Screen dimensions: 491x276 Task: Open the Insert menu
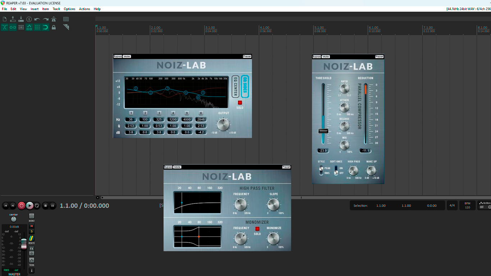pyautogui.click(x=35, y=9)
